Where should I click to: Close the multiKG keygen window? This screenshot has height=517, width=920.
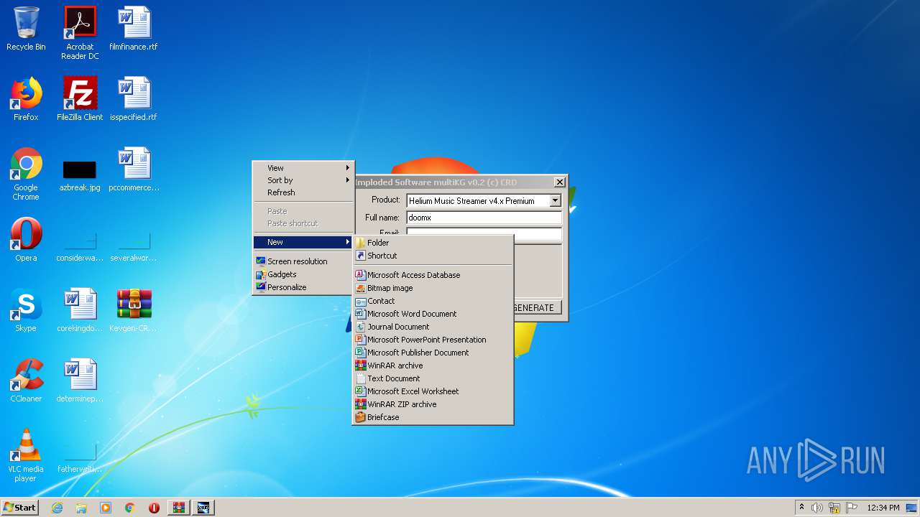(559, 182)
